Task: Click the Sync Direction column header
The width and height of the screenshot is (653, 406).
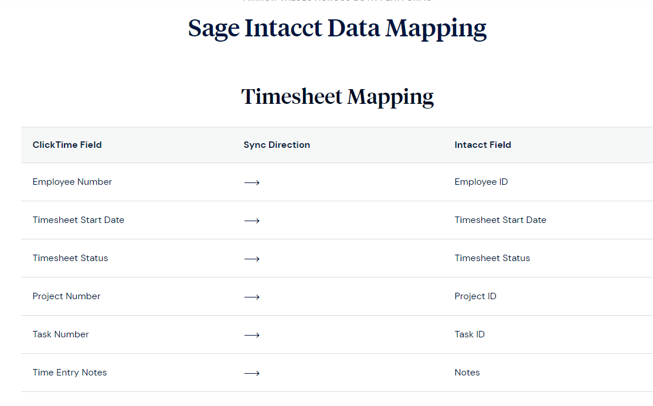Action: tap(277, 145)
